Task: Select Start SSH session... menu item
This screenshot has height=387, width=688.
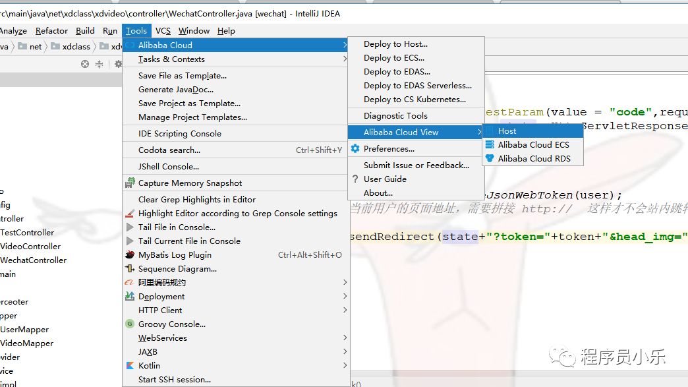Action: (x=175, y=380)
